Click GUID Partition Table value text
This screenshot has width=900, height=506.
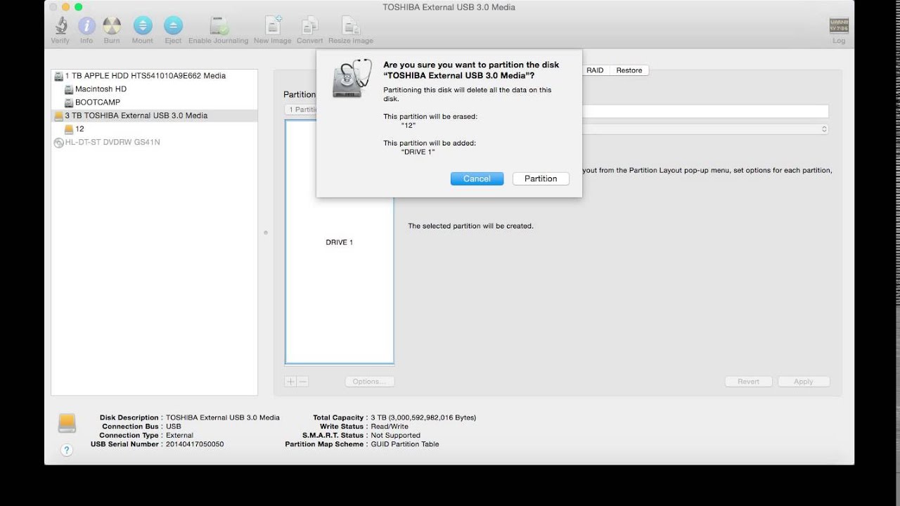coord(405,444)
